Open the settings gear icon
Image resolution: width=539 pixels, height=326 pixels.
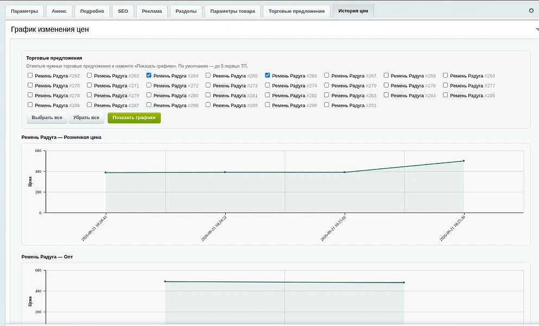(x=531, y=11)
